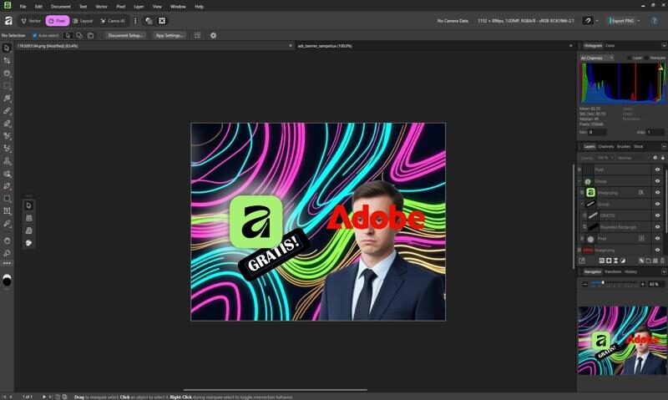Select the Text frame tool
The height and width of the screenshot is (400, 668).
tap(7, 211)
